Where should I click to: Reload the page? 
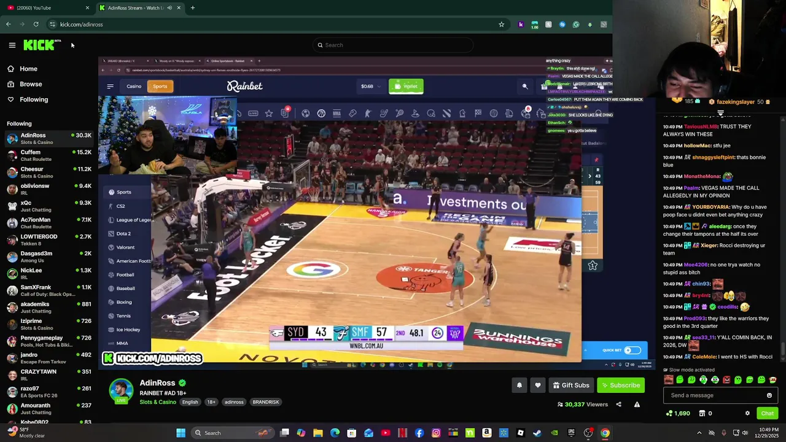[x=36, y=25]
